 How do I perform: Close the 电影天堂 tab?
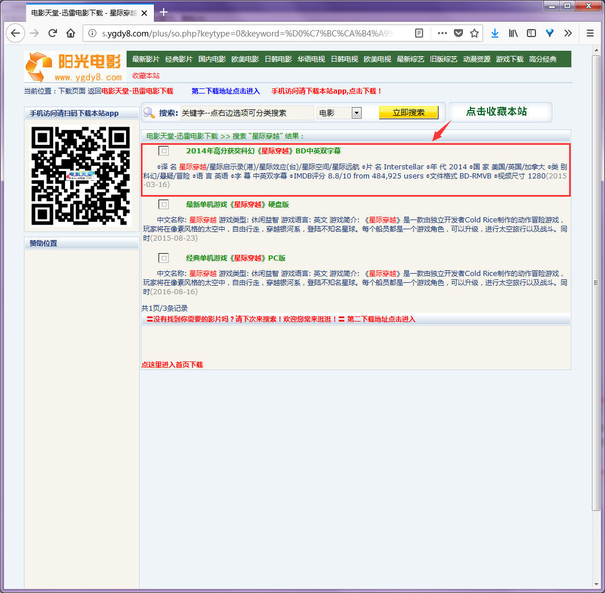[x=144, y=13]
